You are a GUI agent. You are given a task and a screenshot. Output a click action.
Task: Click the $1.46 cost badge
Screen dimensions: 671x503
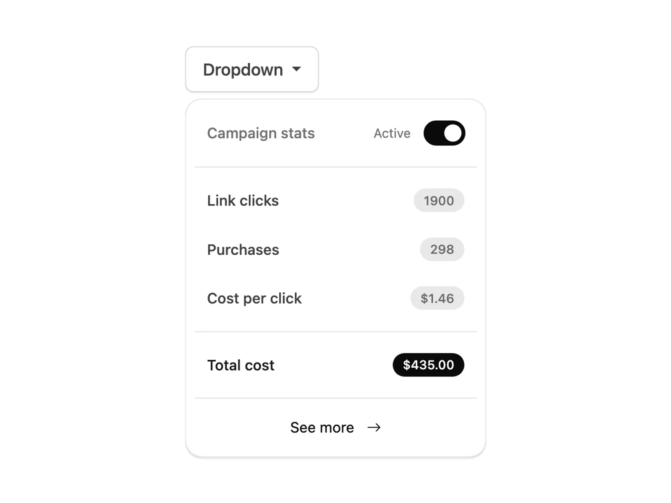point(437,298)
